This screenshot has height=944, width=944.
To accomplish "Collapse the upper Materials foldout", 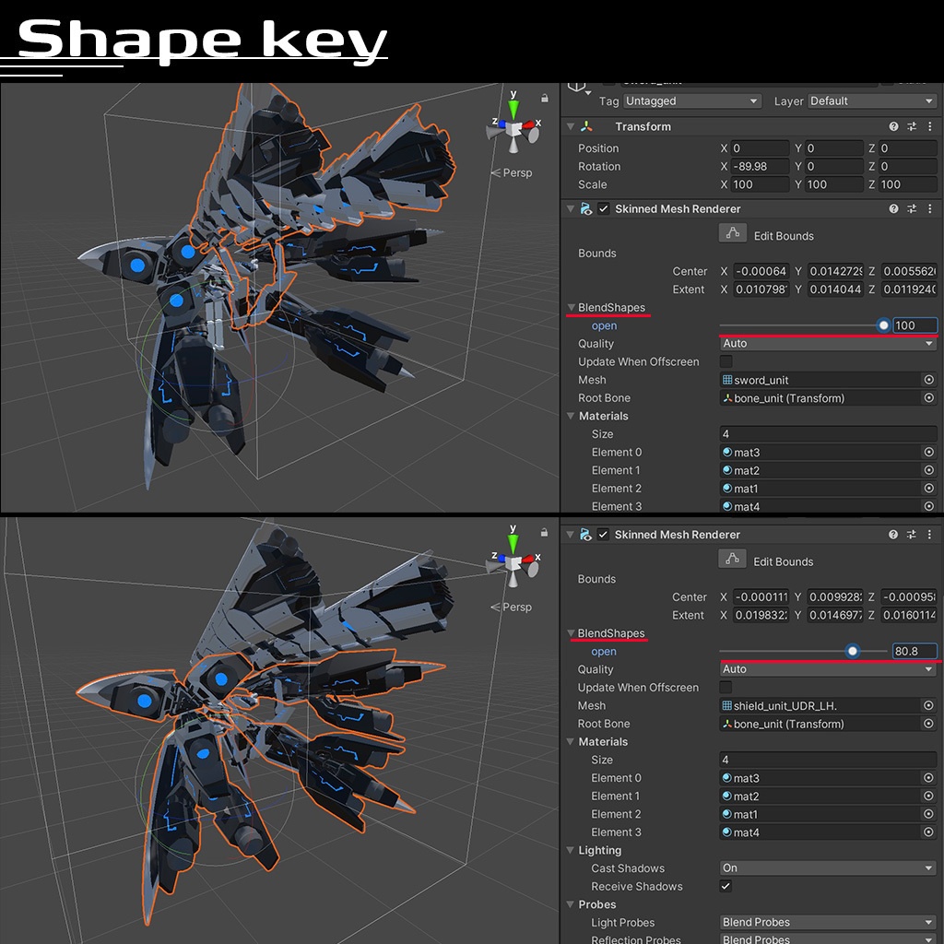I will click(x=571, y=416).
